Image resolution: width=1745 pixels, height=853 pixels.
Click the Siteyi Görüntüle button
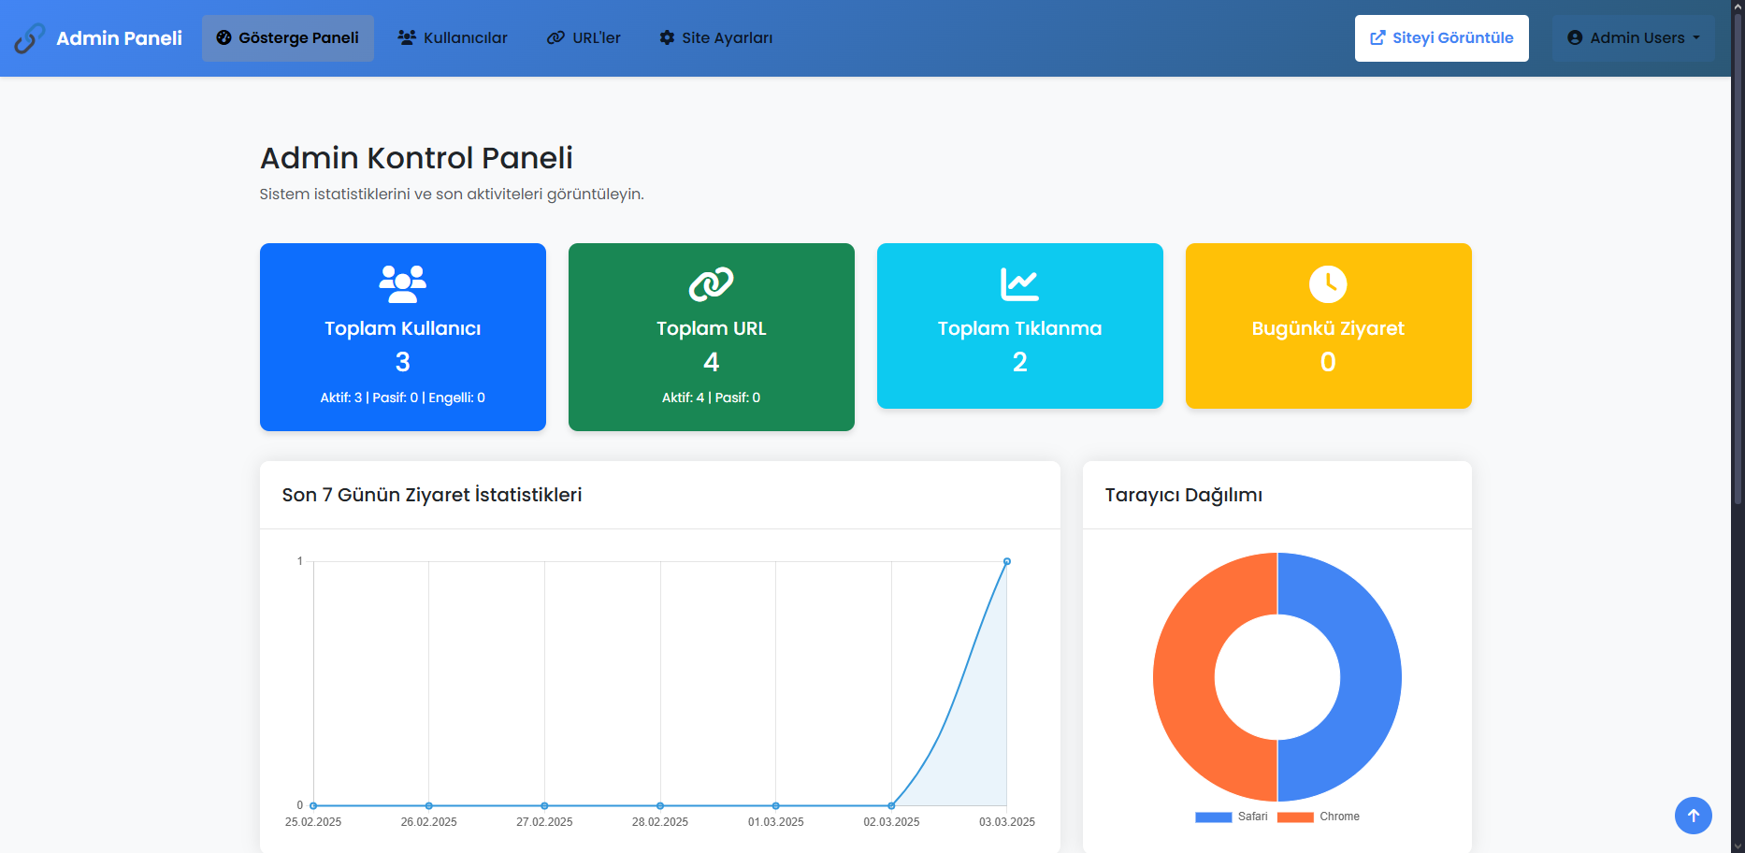pyautogui.click(x=1442, y=38)
